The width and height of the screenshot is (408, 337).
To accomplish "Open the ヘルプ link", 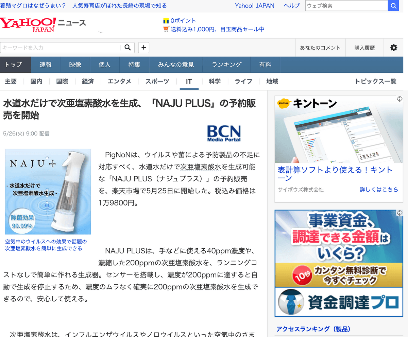I will tap(292, 6).
